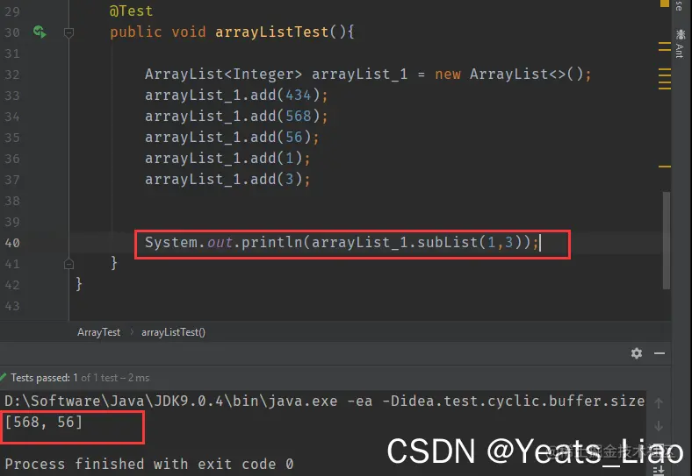Place cursor on arrayList_1.add(56) line
Viewport: 692px width, 476px height.
pyautogui.click(x=232, y=138)
